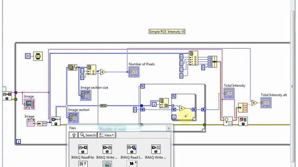Click the Multiply node before Total Intensity alt

tap(254, 103)
